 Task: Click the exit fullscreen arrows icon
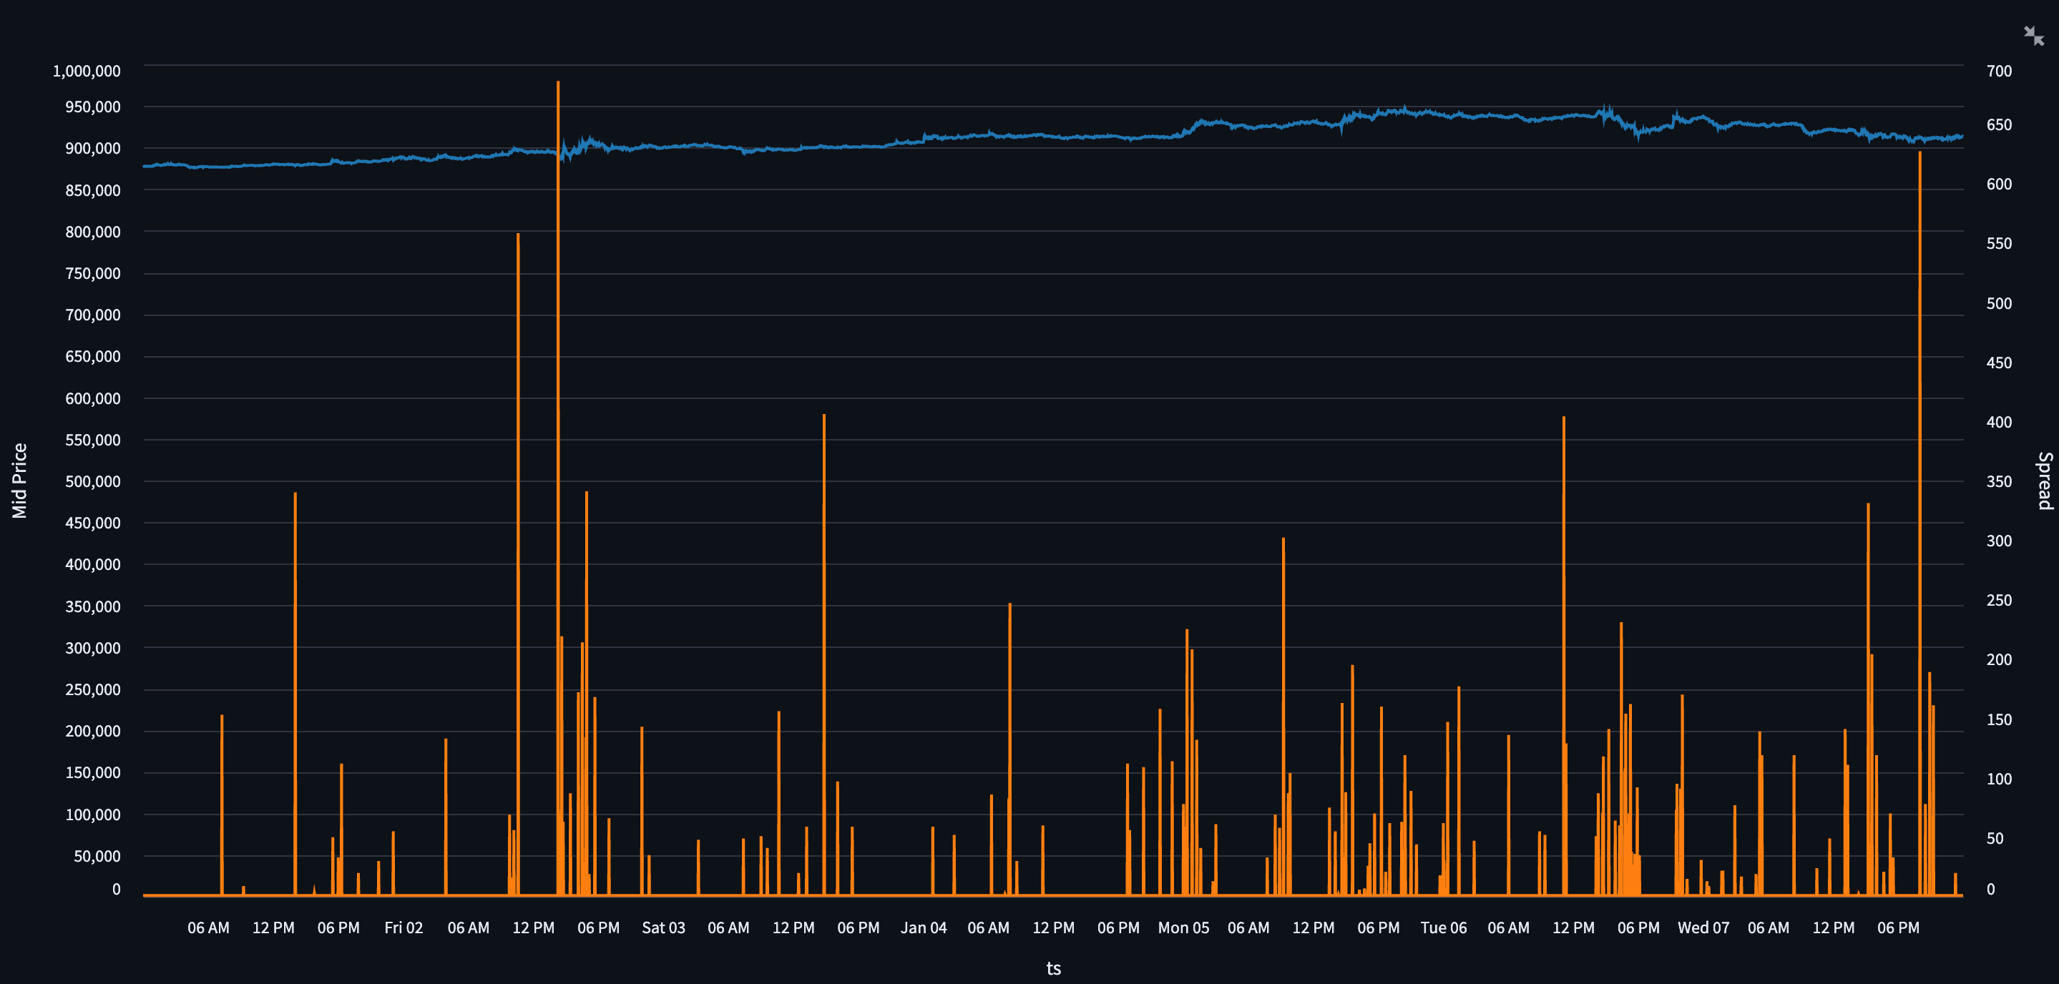tap(2033, 34)
